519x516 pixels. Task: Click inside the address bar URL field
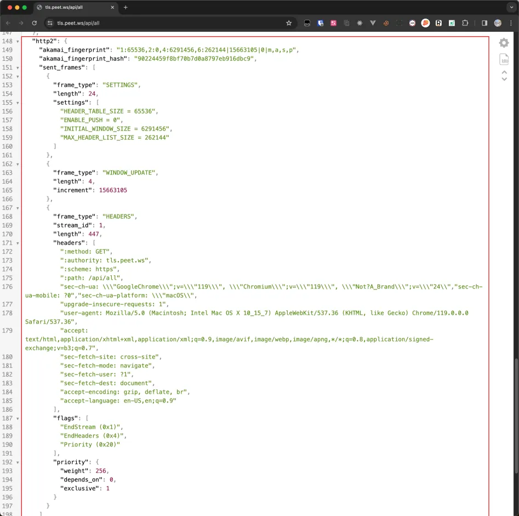(x=137, y=24)
